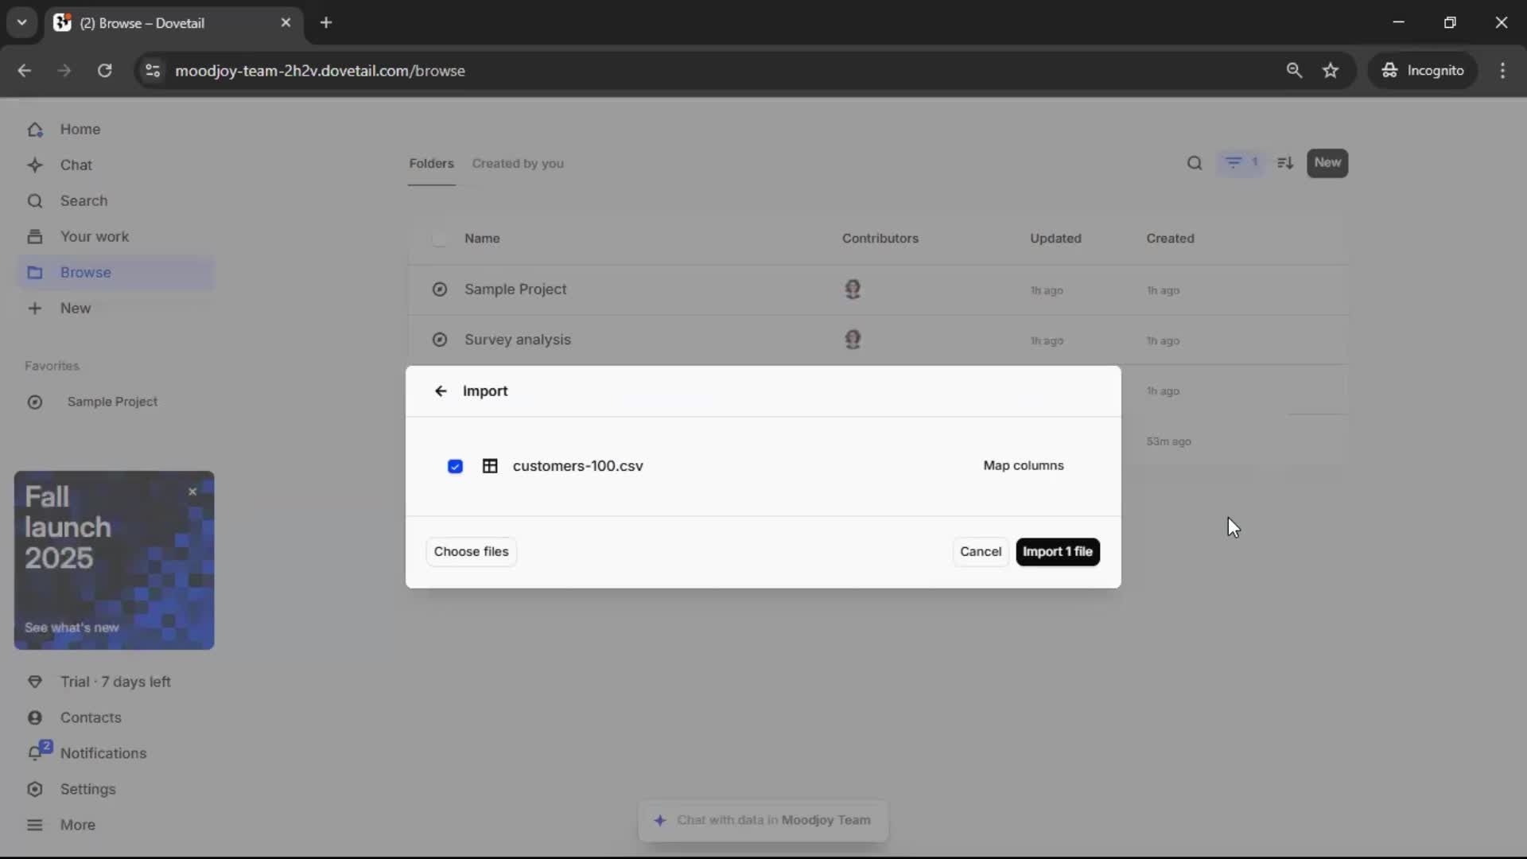Image resolution: width=1527 pixels, height=859 pixels.
Task: Open Chat from the sidebar
Action: click(76, 165)
